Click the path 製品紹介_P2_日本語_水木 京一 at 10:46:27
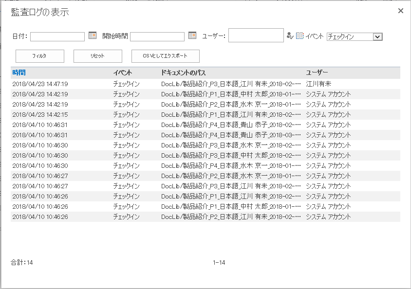The width and height of the screenshot is (411, 289). pos(231,176)
